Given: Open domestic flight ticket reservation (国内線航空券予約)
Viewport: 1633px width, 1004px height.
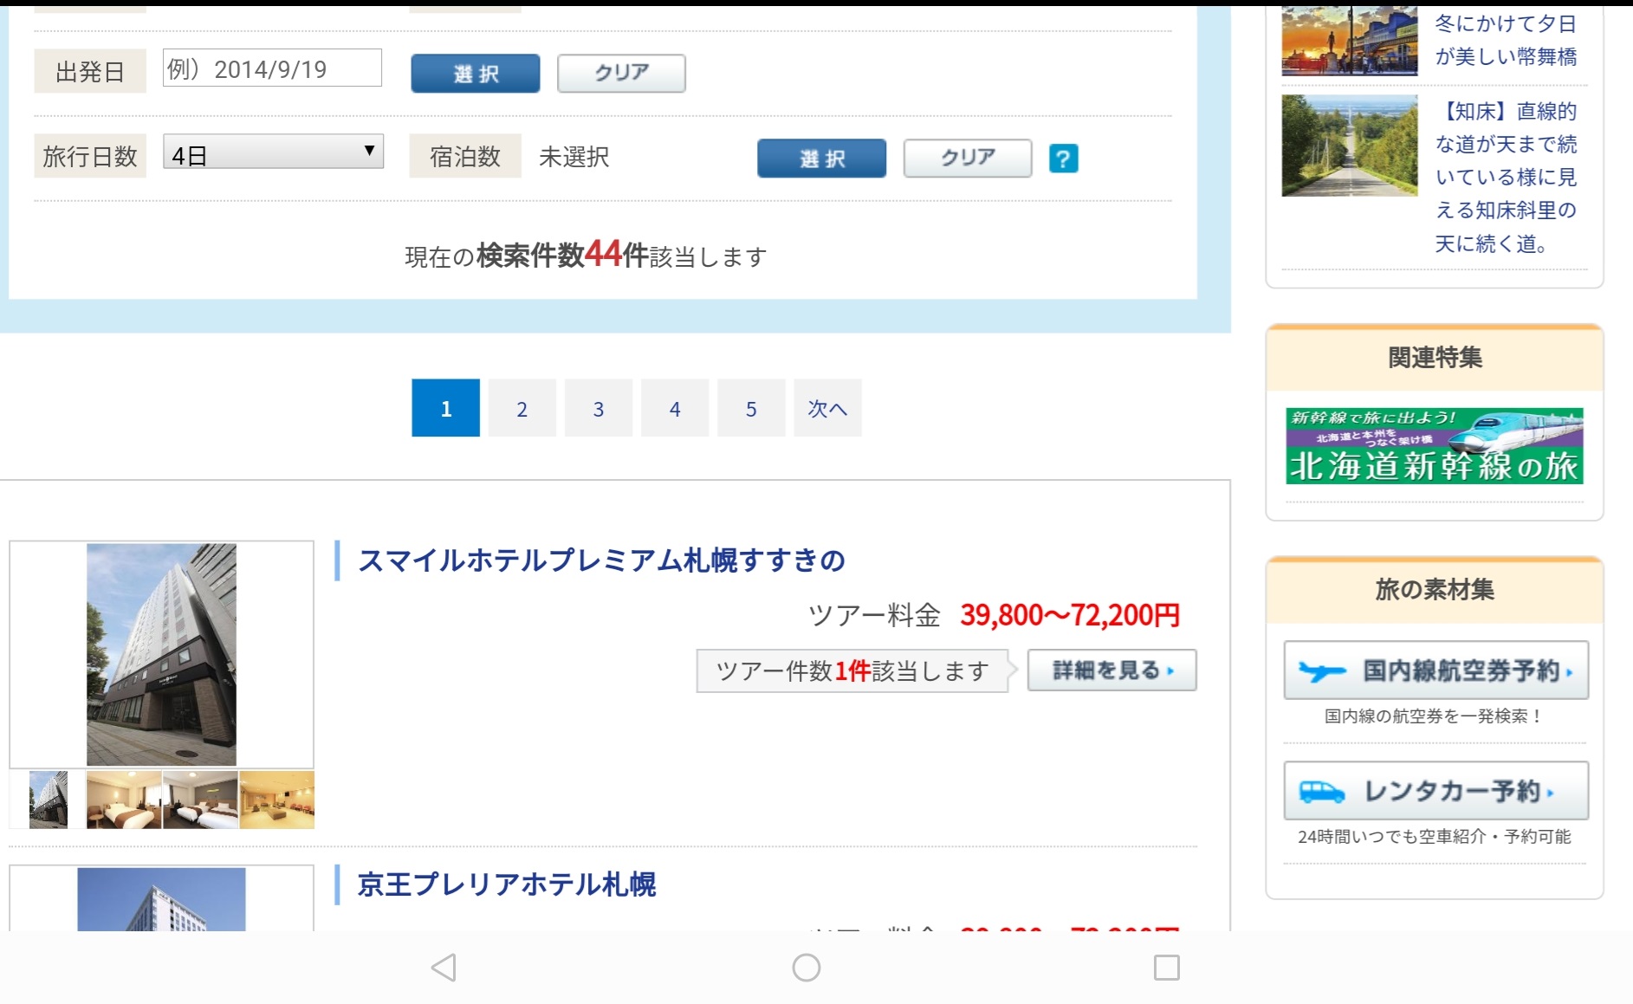Looking at the screenshot, I should point(1435,670).
